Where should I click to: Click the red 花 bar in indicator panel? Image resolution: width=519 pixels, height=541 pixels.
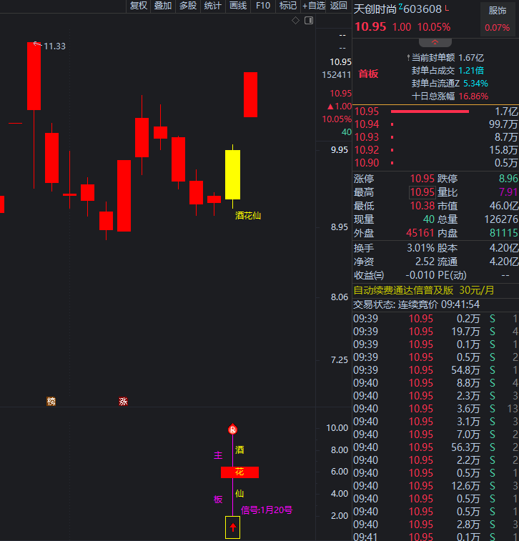tap(239, 472)
